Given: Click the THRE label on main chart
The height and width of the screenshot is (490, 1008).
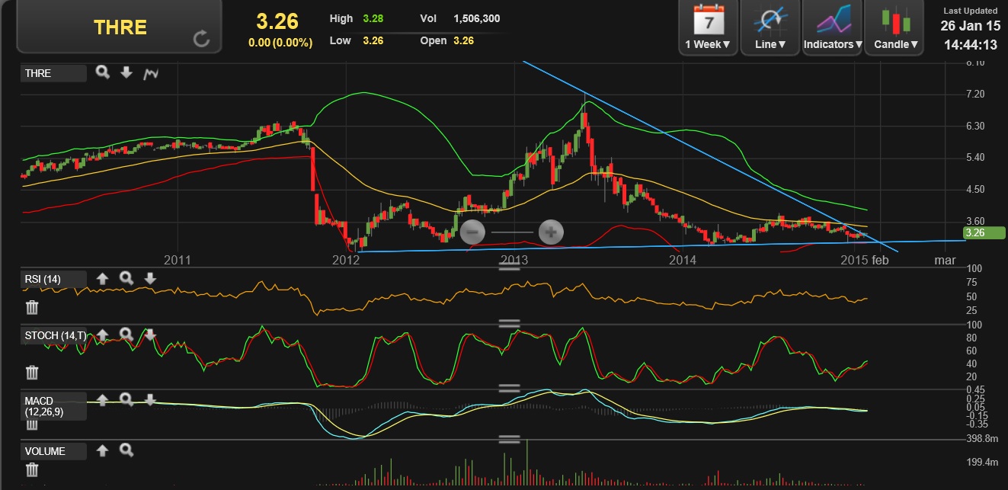Looking at the screenshot, I should click(53, 73).
